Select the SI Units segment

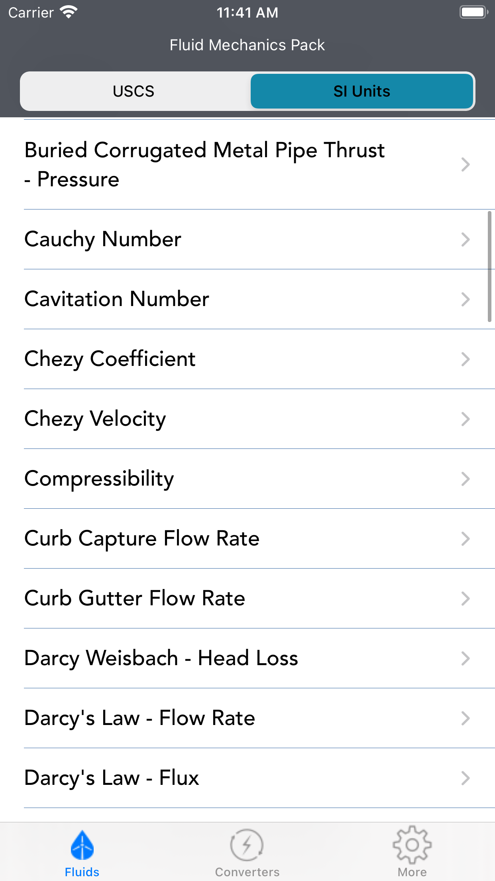pos(361,91)
